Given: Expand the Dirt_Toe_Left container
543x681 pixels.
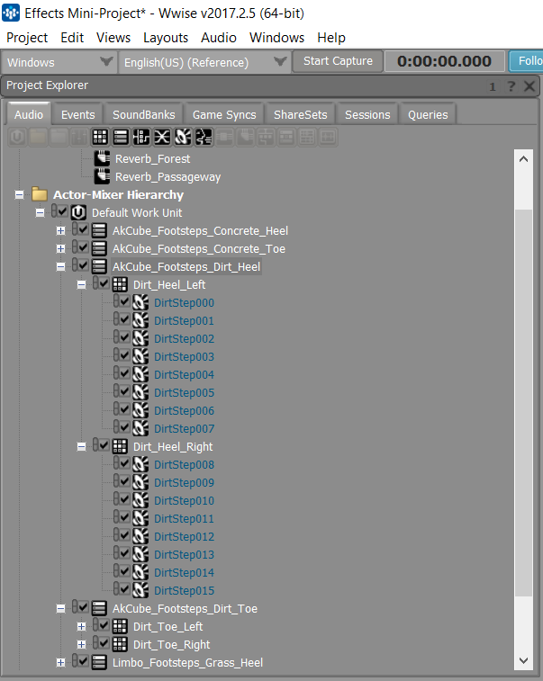Looking at the screenshot, I should [x=81, y=626].
